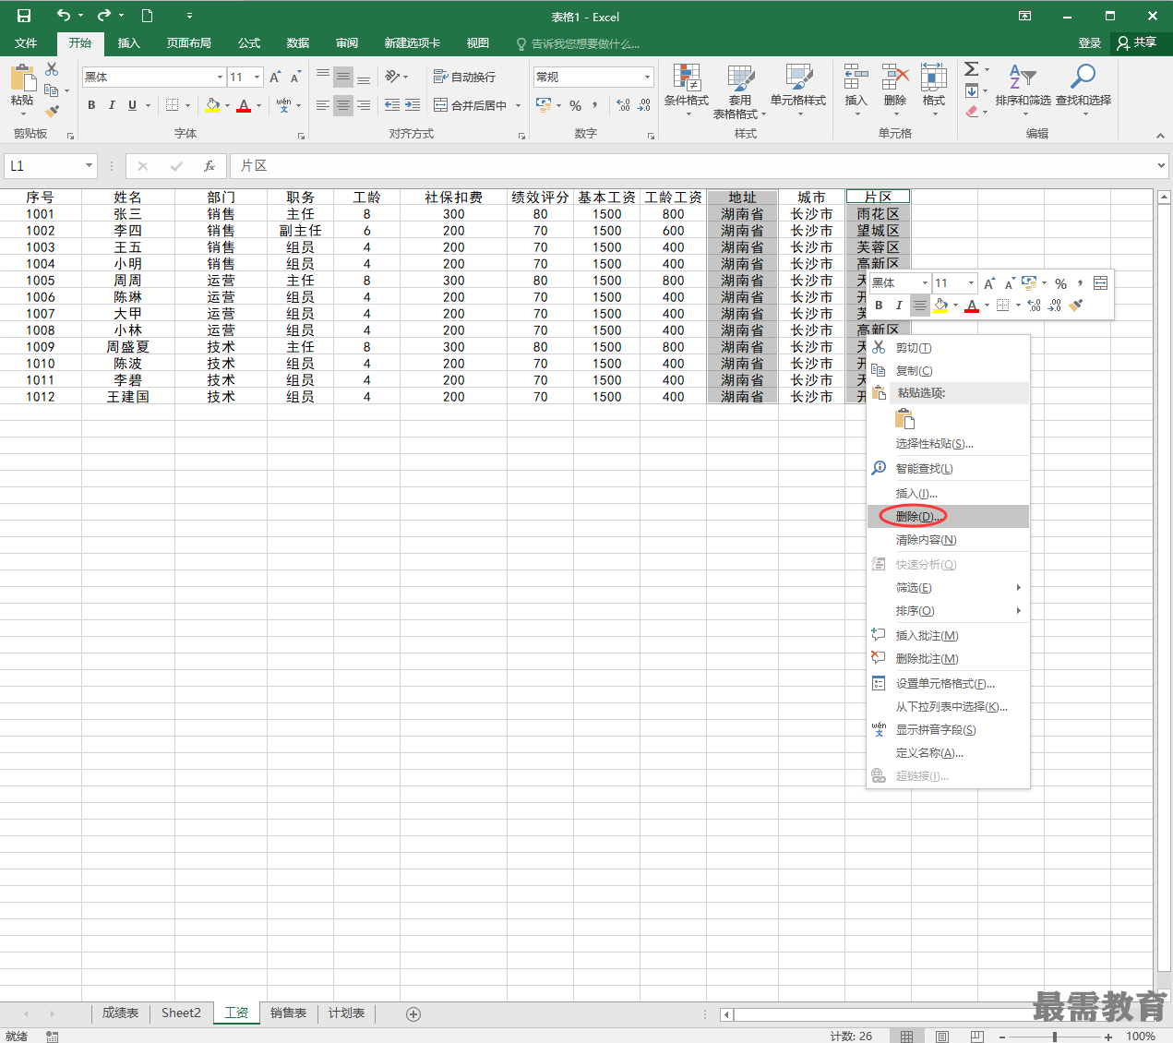
Task: Expand the Paste (粘贴) dropdown arrow
Action: tap(22, 114)
